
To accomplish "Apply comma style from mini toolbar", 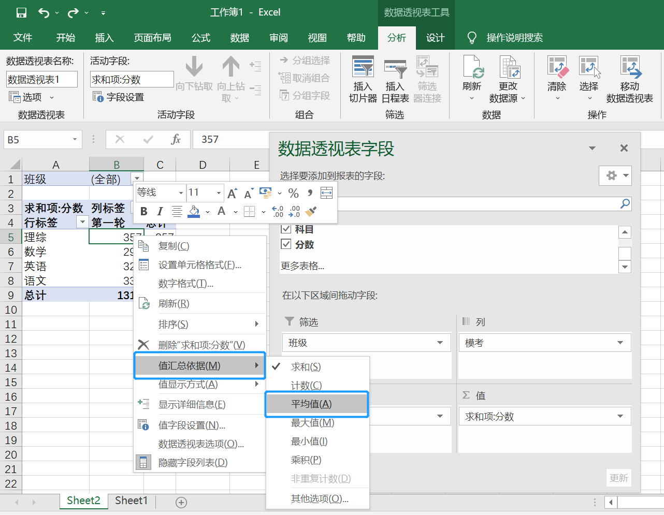I will point(310,193).
